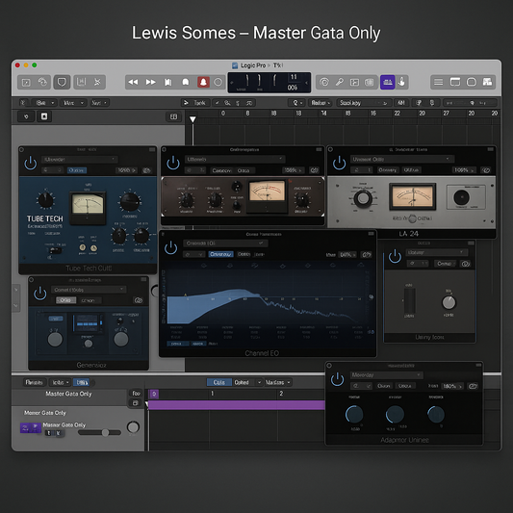Viewport: 513px width, 513px height.
Task: Click the highlighted Compare button in Tube Tech
Action: (77, 170)
